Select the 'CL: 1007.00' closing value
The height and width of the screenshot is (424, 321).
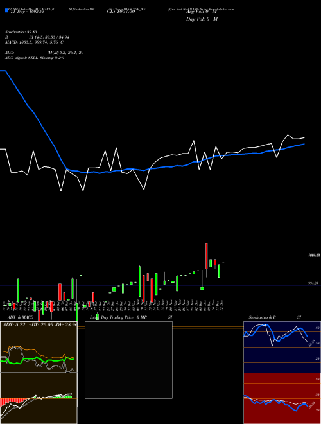[x=121, y=12]
